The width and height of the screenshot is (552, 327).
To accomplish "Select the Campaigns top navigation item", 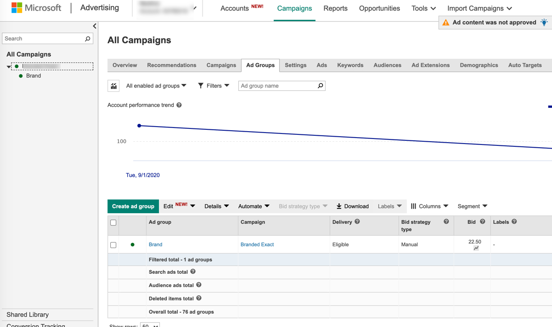I will (x=294, y=8).
